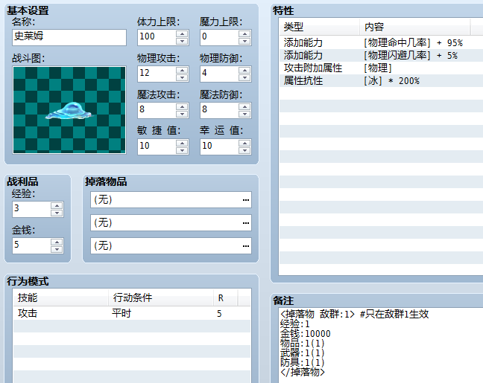Image resolution: width=483 pixels, height=383 pixels.
Task: Increase 经验 with the up arrow
Action: (x=57, y=206)
